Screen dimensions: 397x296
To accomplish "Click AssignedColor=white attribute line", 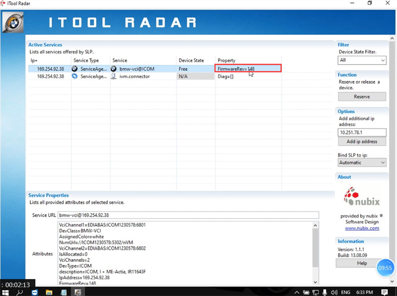I will [x=81, y=236].
